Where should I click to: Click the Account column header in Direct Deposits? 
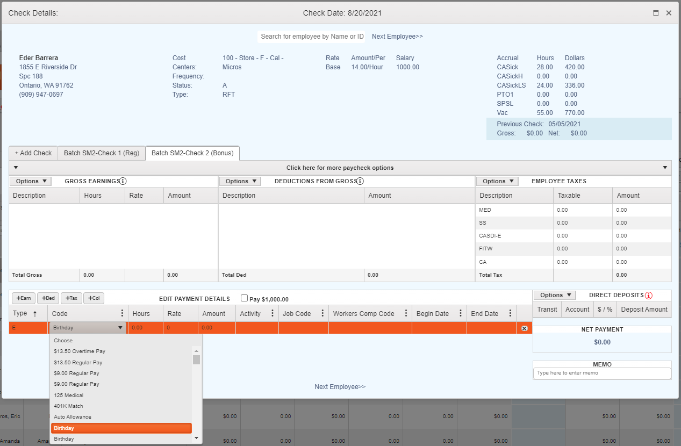(x=577, y=310)
